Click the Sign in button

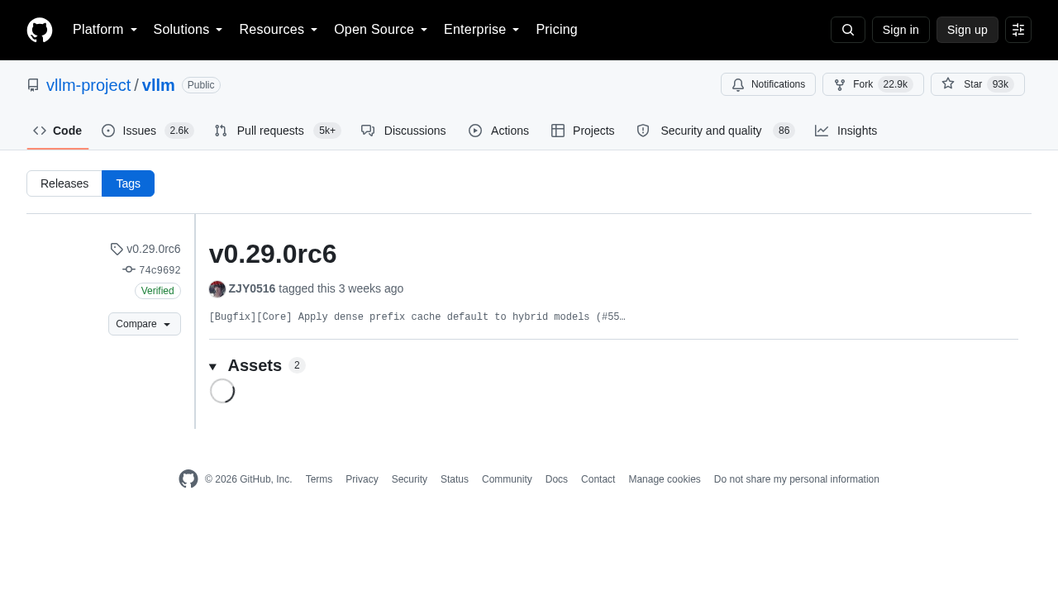point(901,30)
